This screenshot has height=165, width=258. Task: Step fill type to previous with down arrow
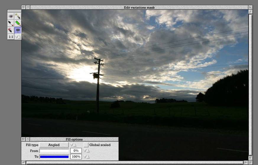[72, 145]
